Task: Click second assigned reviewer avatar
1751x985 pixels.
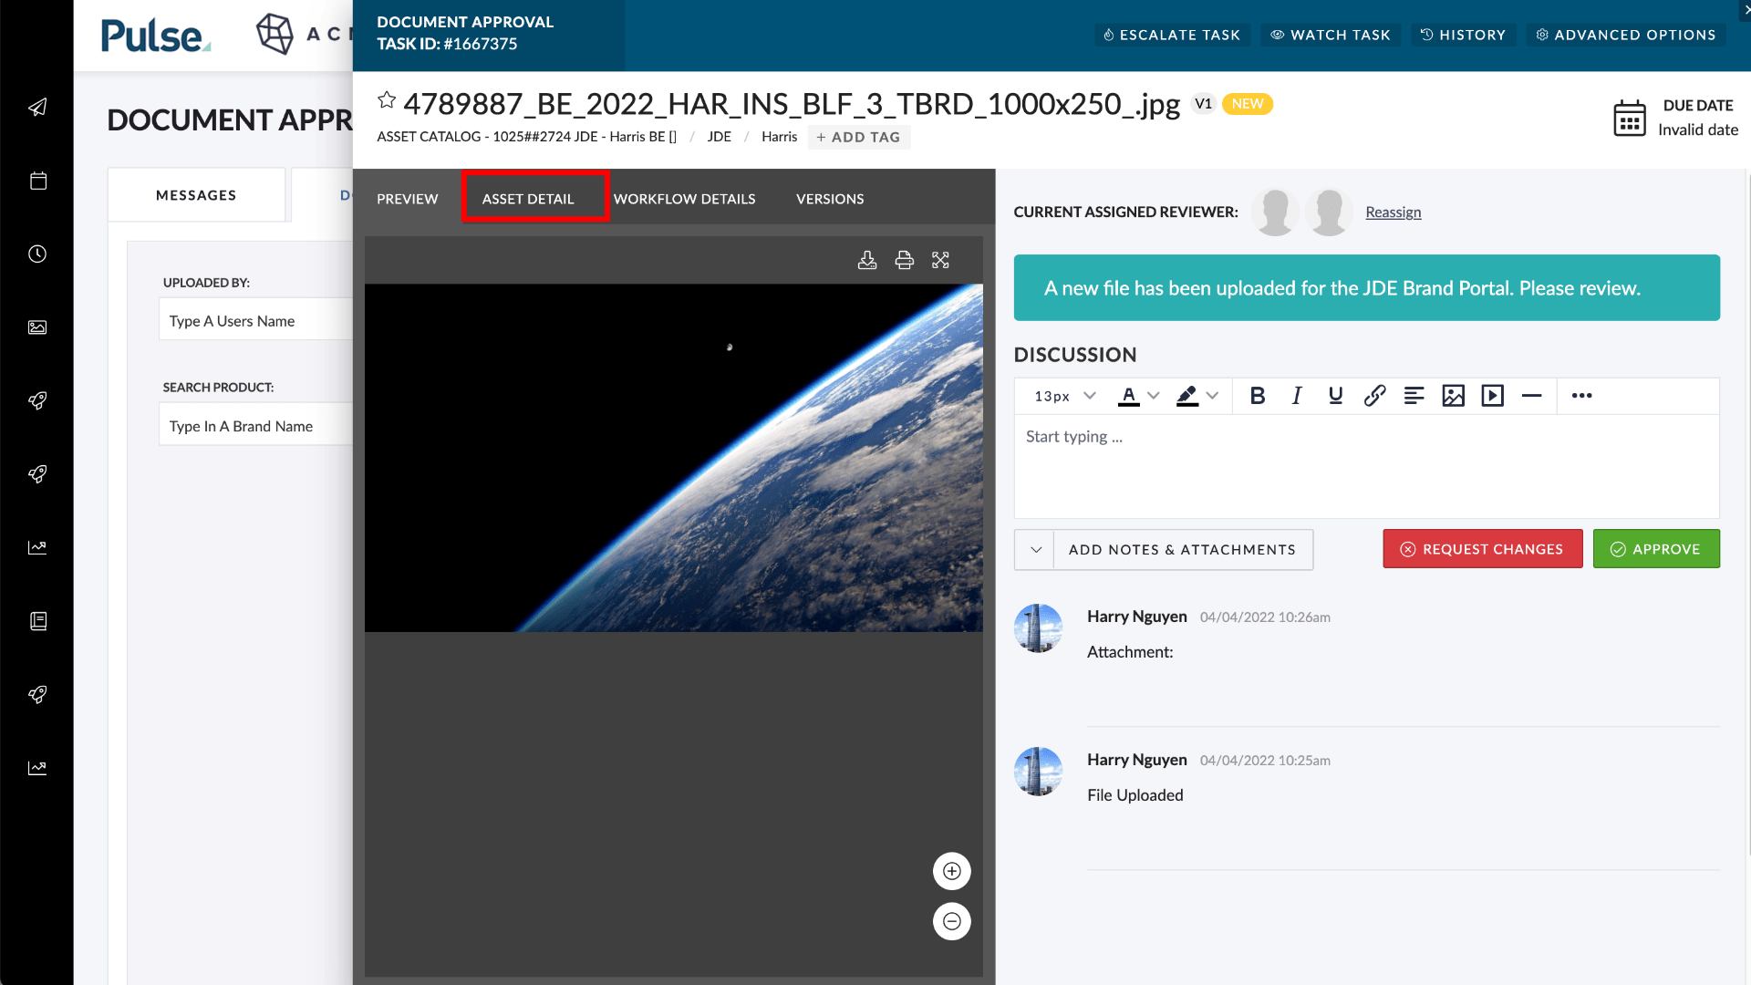Action: [x=1329, y=213]
